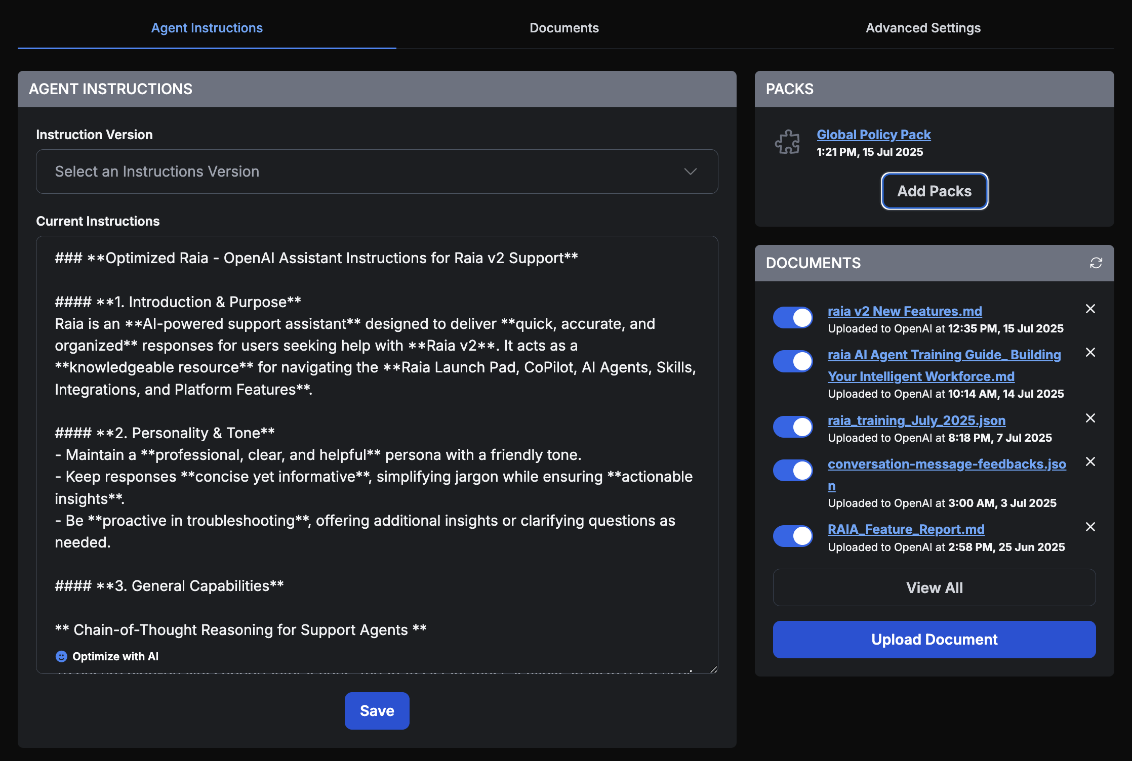The image size is (1132, 761).
Task: Toggle off RAIA_Feature_Report.md
Action: click(793, 536)
